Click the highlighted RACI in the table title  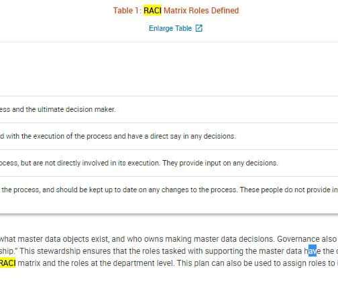pyautogui.click(x=152, y=11)
